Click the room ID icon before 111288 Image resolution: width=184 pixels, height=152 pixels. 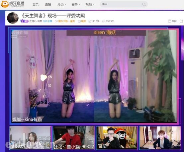[90, 21]
